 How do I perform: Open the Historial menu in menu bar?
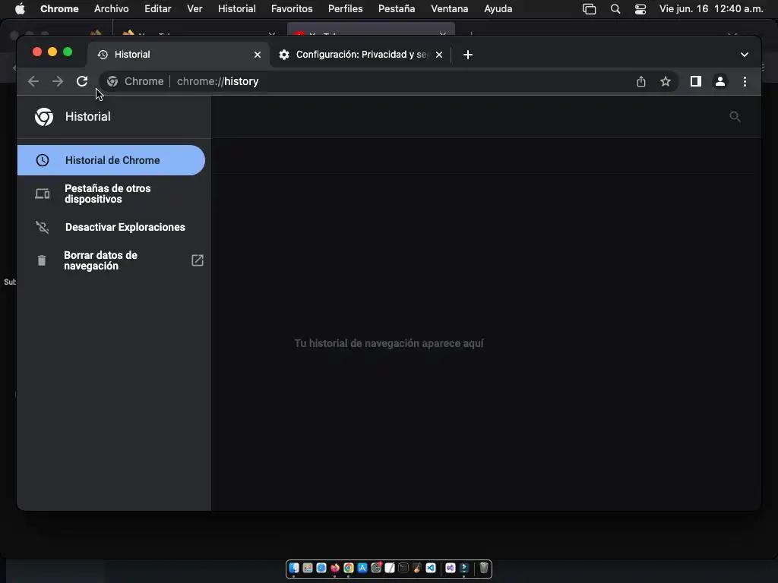[x=237, y=9]
